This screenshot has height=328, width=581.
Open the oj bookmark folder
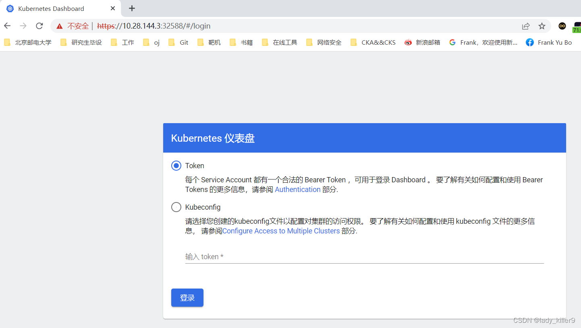(x=151, y=42)
